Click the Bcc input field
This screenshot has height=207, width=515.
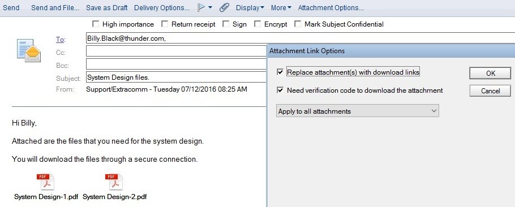177,64
